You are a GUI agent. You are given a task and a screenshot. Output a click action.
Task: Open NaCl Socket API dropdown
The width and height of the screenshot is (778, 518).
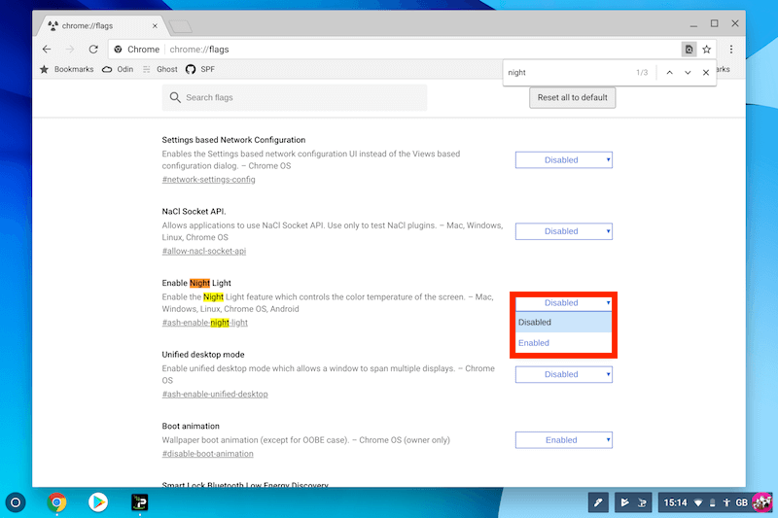click(x=564, y=231)
